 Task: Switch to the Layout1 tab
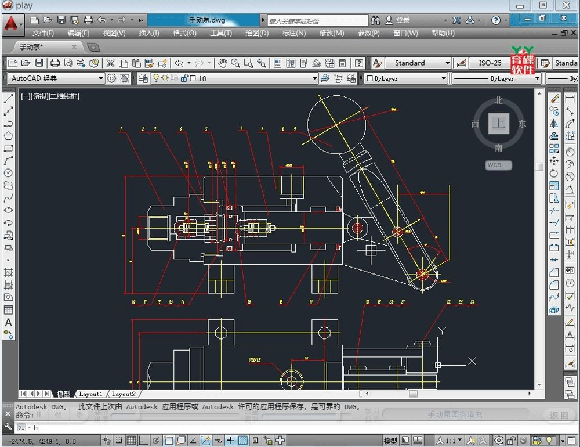click(x=91, y=394)
